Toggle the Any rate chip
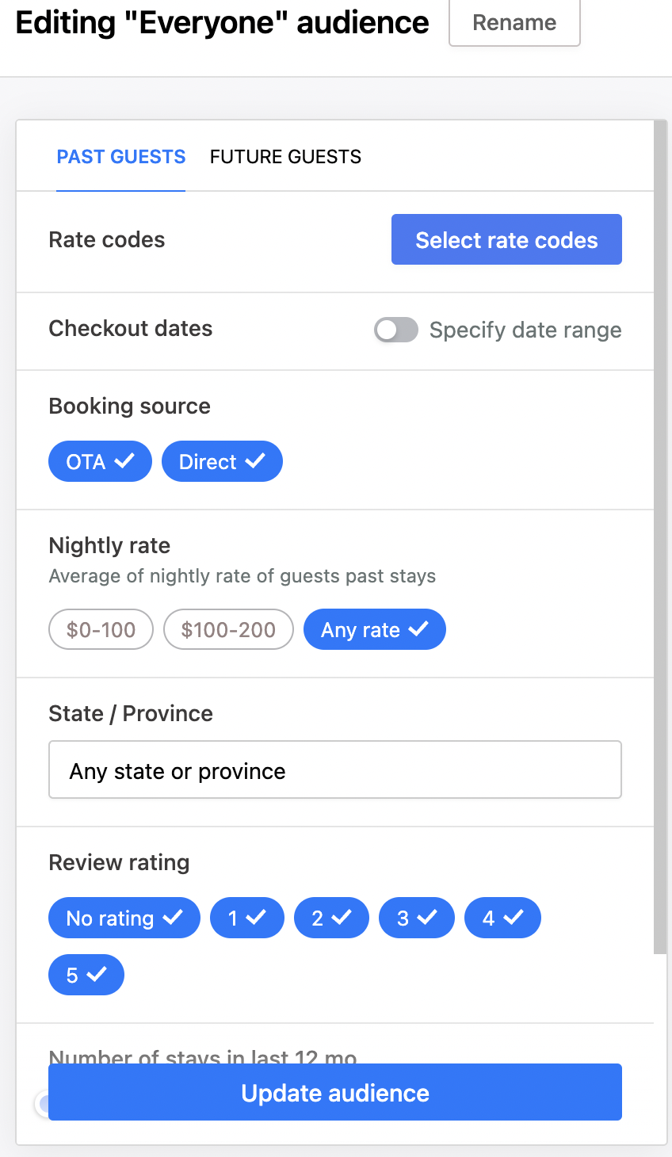 point(374,629)
